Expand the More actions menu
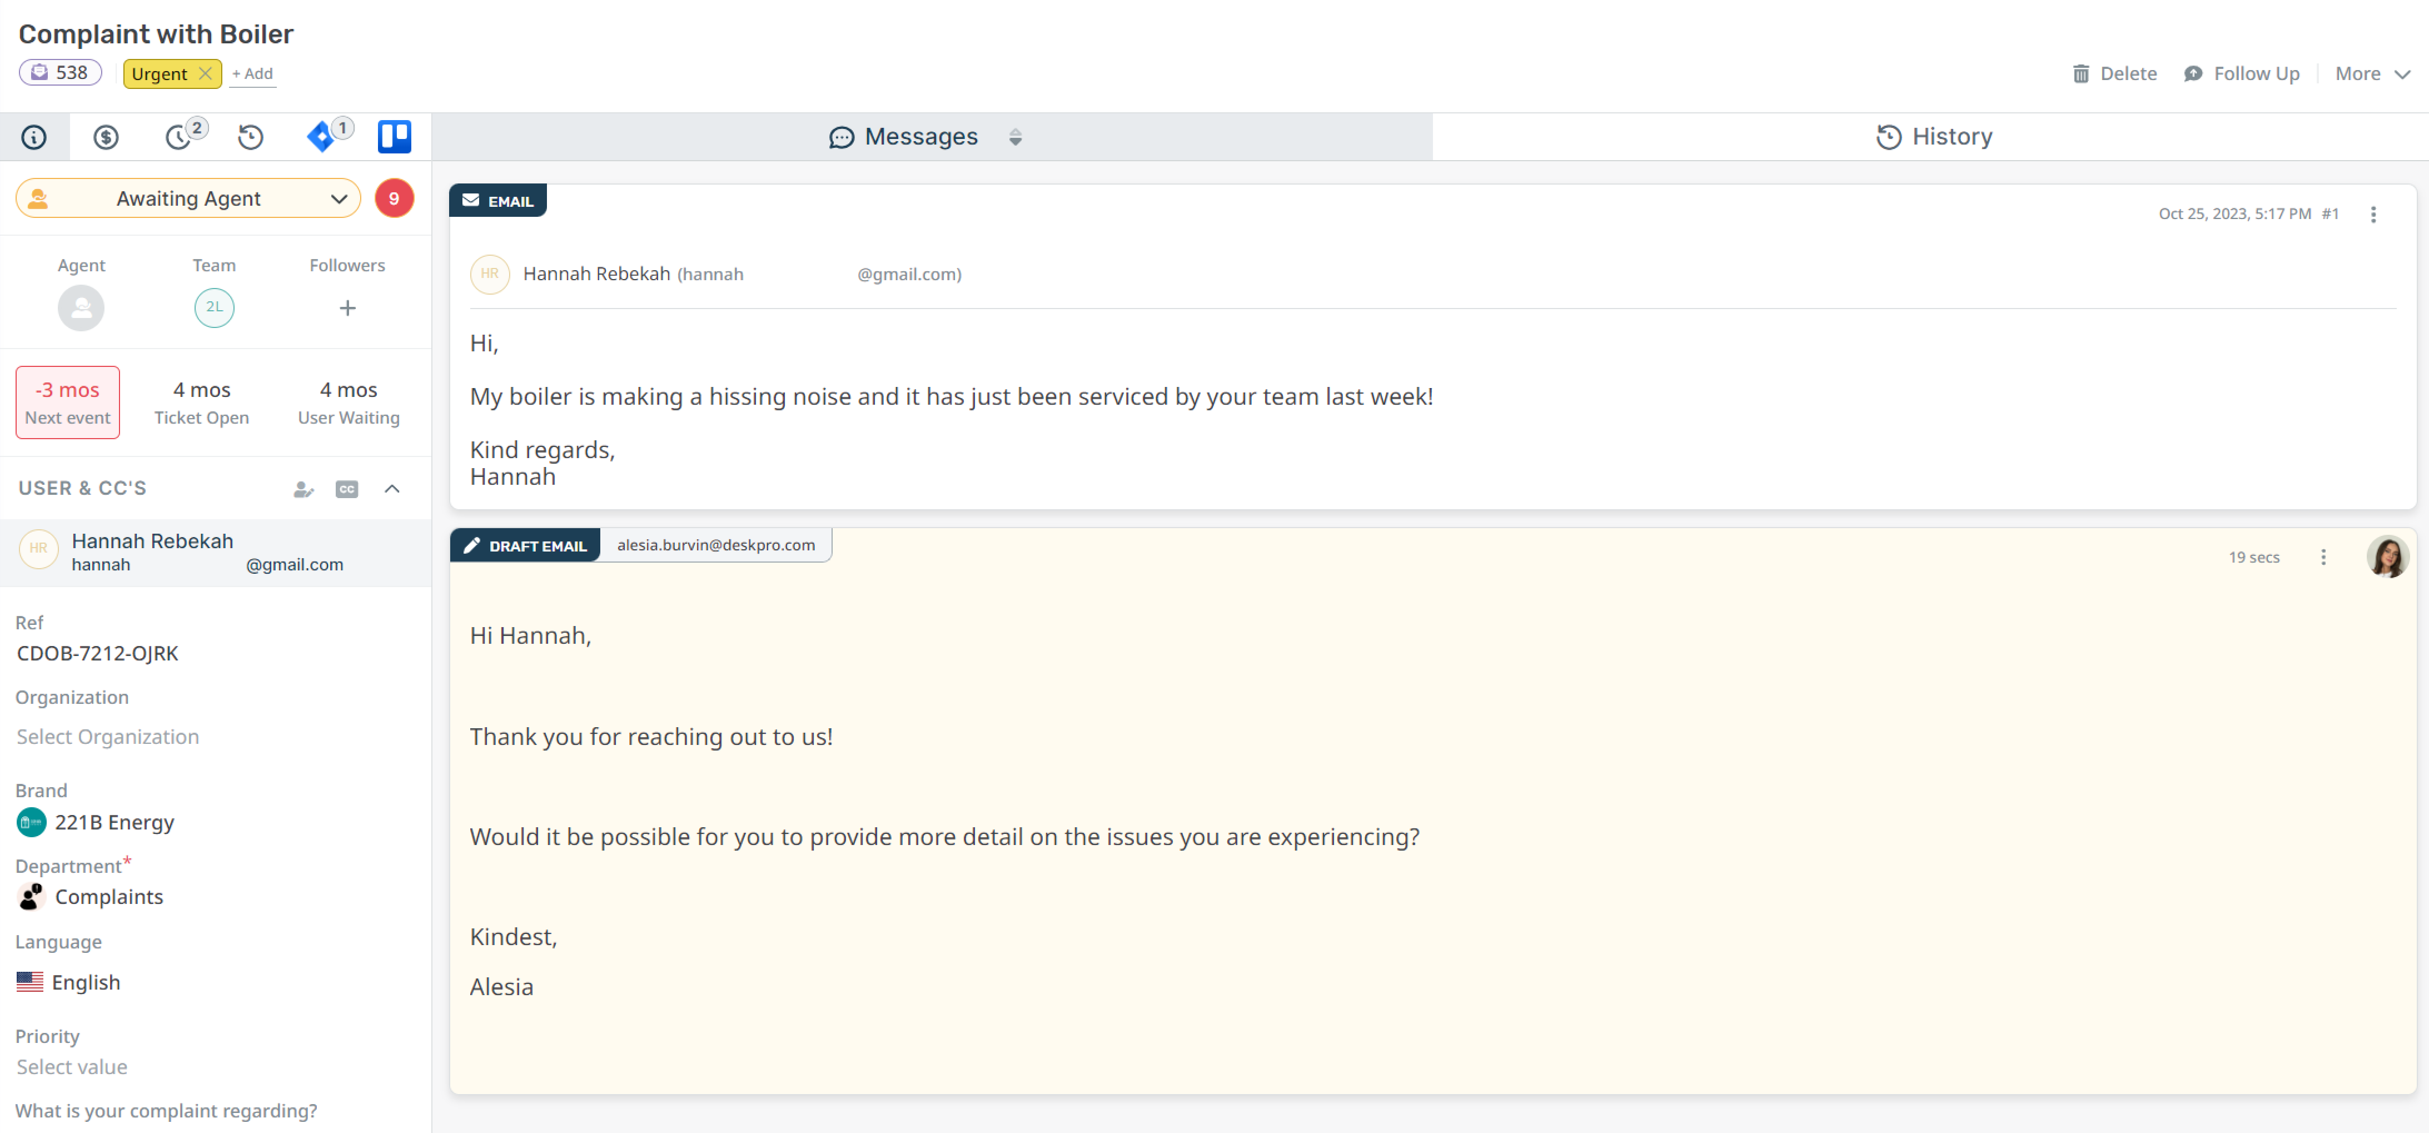Screen dimensions: 2429x1133 click(x=2371, y=73)
